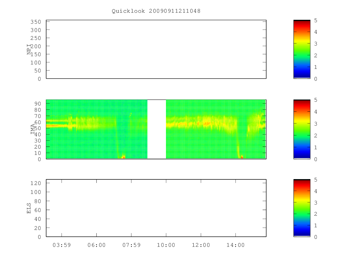This screenshot has width=355, height=266.
Task: Click the 90 tick on IMA axis
Action: point(38,103)
